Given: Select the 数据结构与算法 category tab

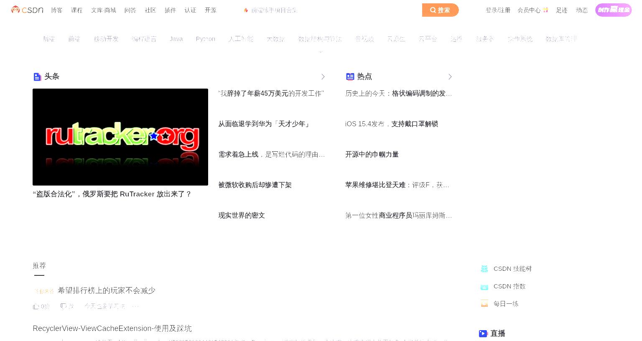Looking at the screenshot, I should pos(320,39).
